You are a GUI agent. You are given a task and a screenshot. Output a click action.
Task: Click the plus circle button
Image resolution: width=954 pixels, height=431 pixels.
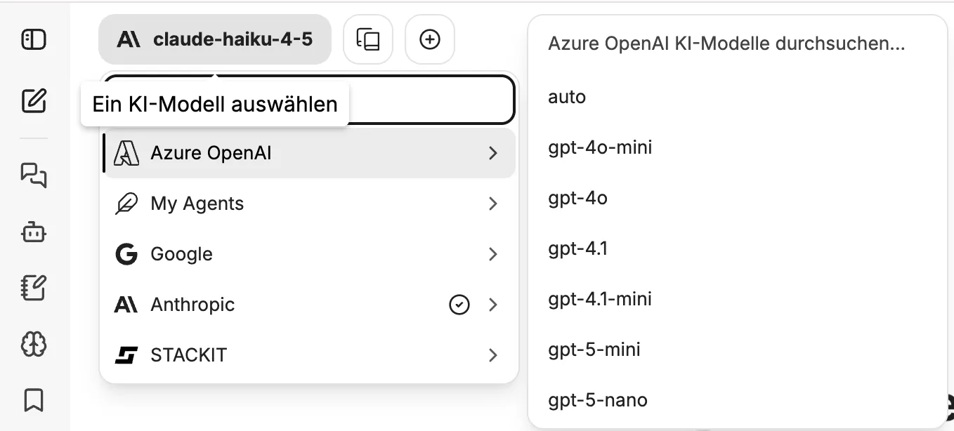click(430, 39)
